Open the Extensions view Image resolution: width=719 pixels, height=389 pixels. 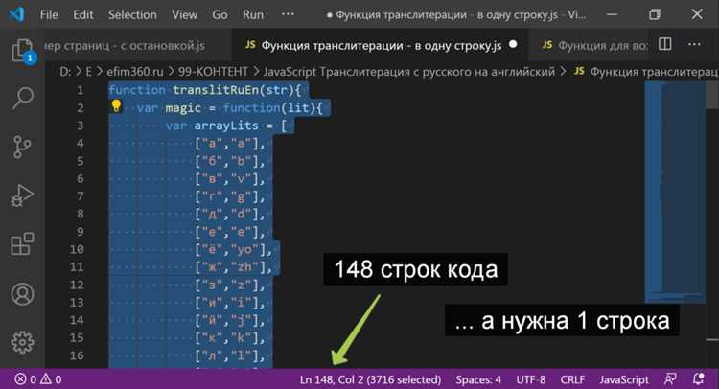(x=22, y=243)
